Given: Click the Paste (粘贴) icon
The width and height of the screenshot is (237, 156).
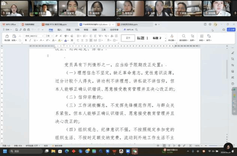Looking at the screenshot, I should 14,38.
